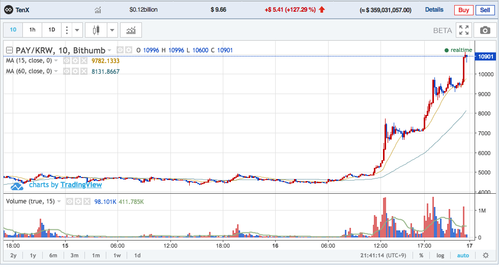
Task: Open settings of the PAY/KRW series
Action: [x=129, y=50]
